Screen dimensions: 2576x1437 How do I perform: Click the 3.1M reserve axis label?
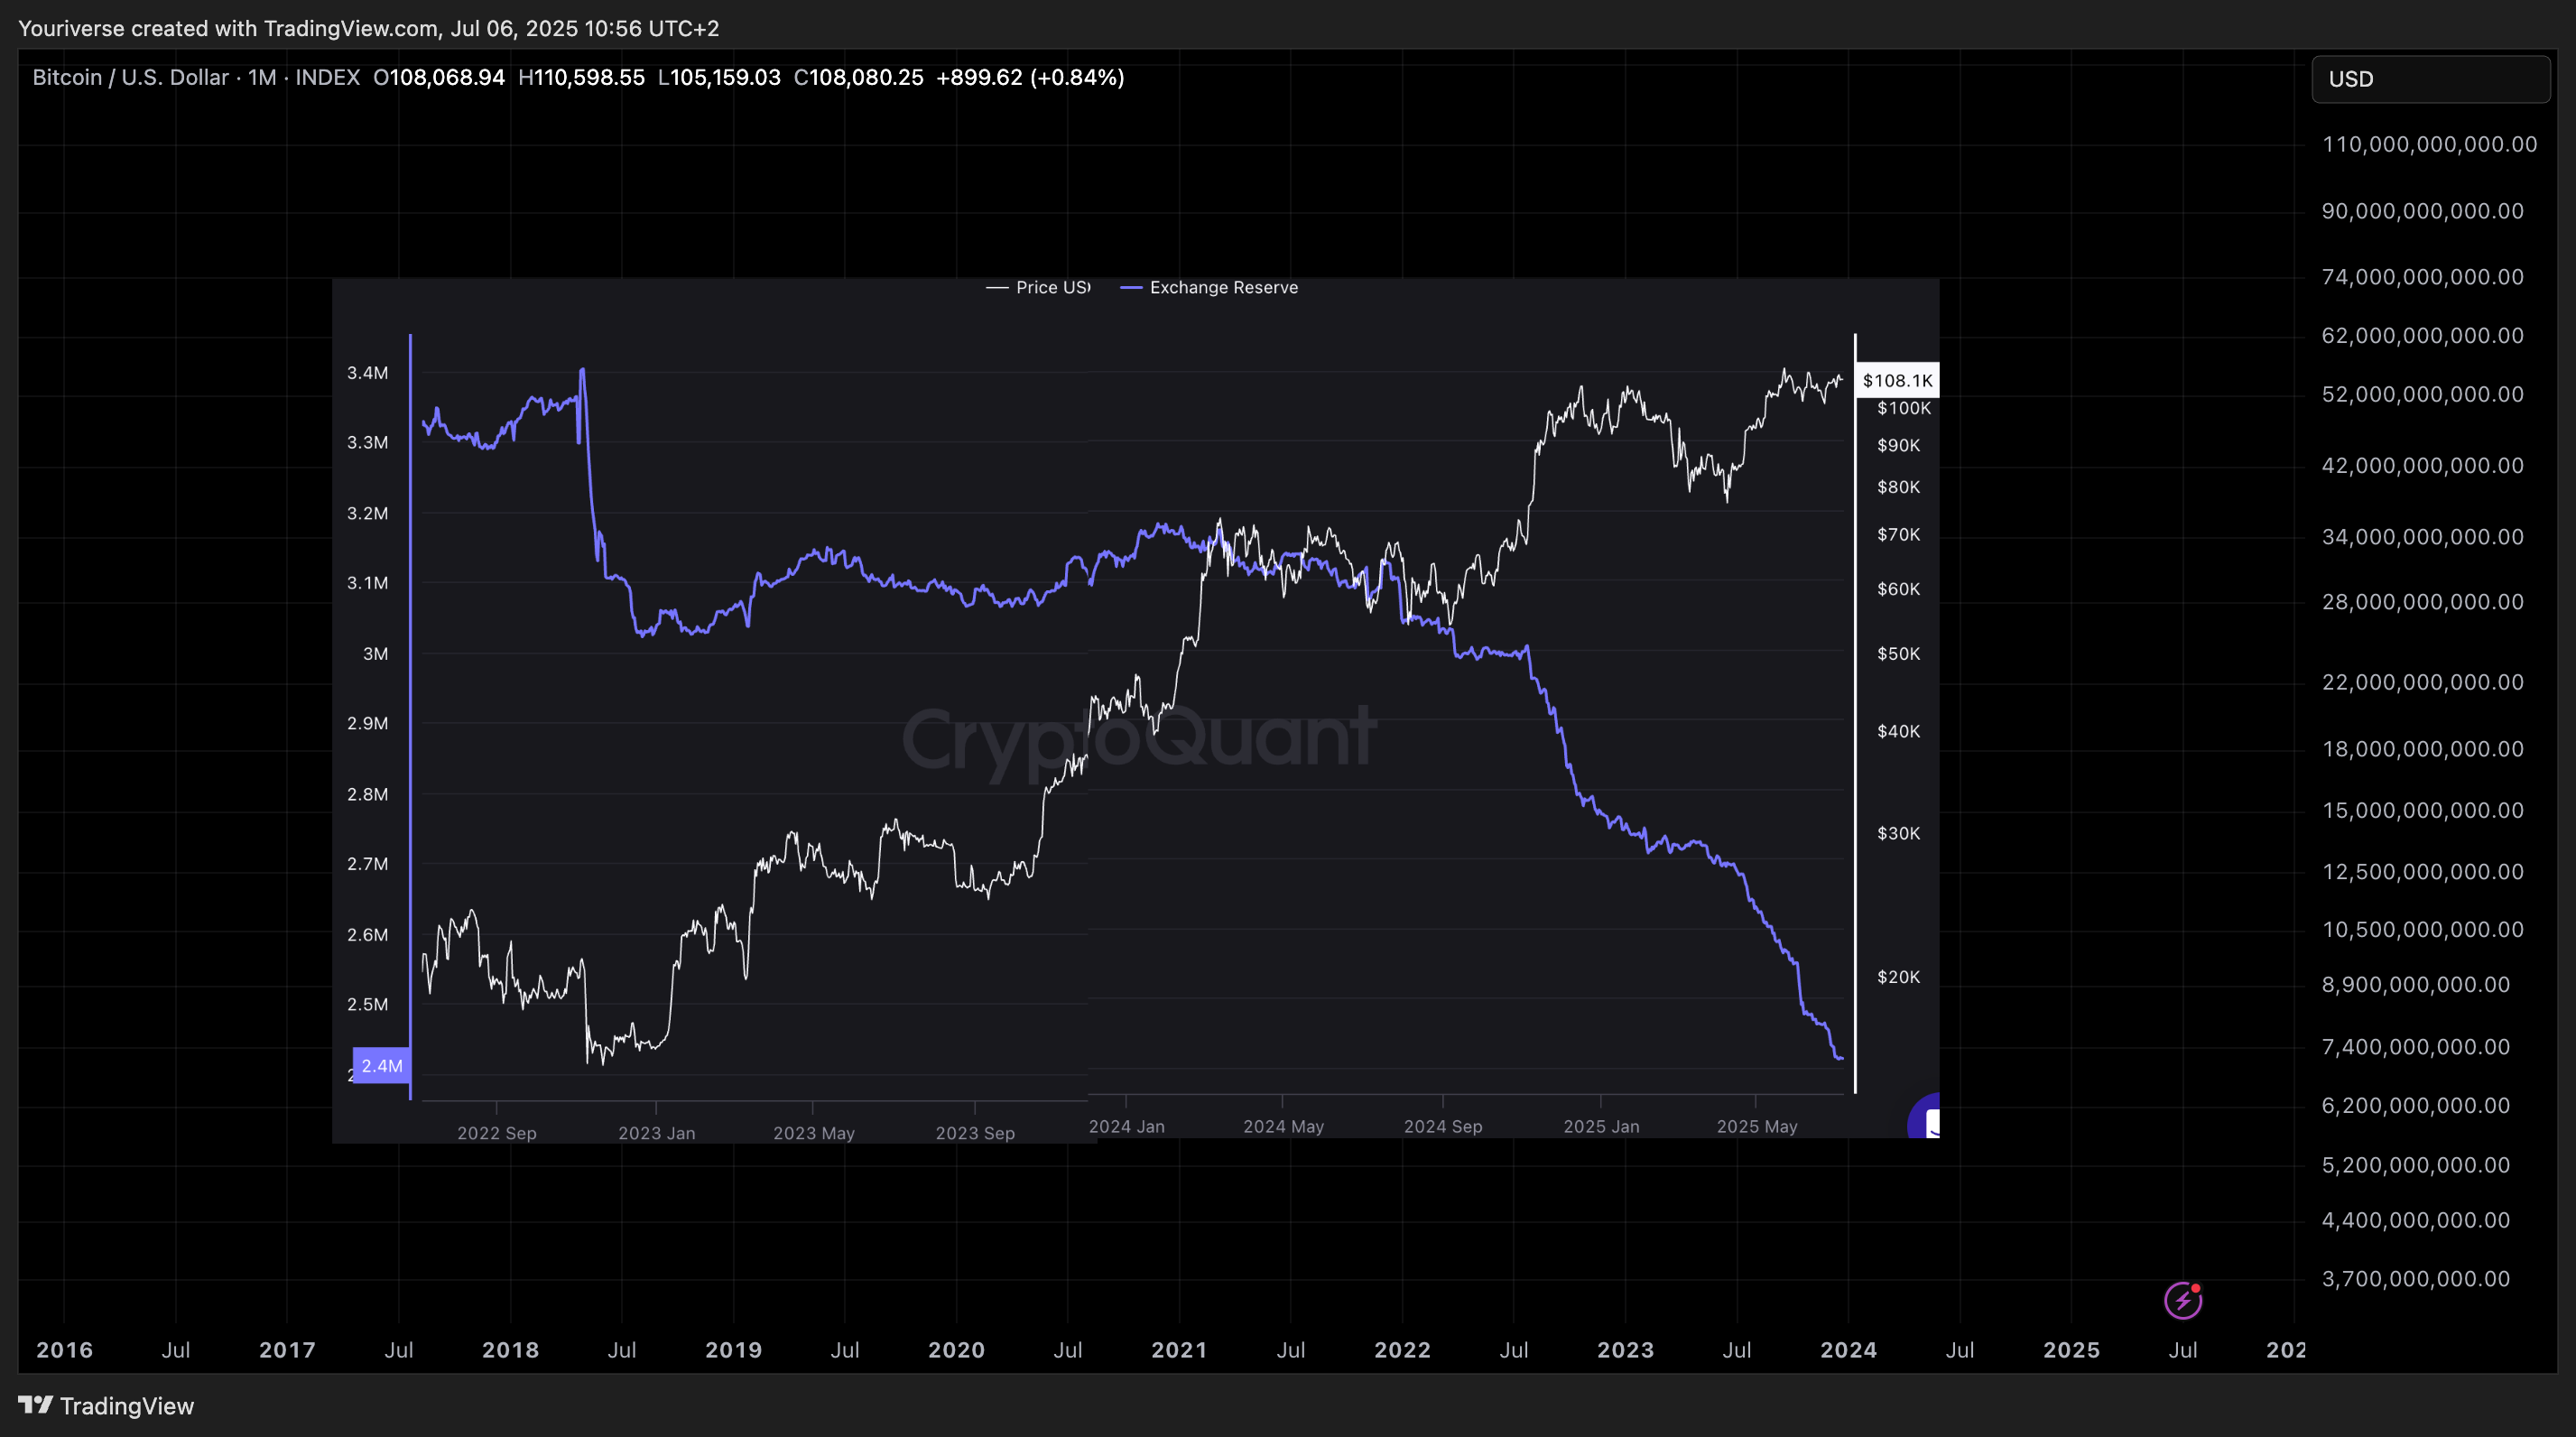coord(368,583)
